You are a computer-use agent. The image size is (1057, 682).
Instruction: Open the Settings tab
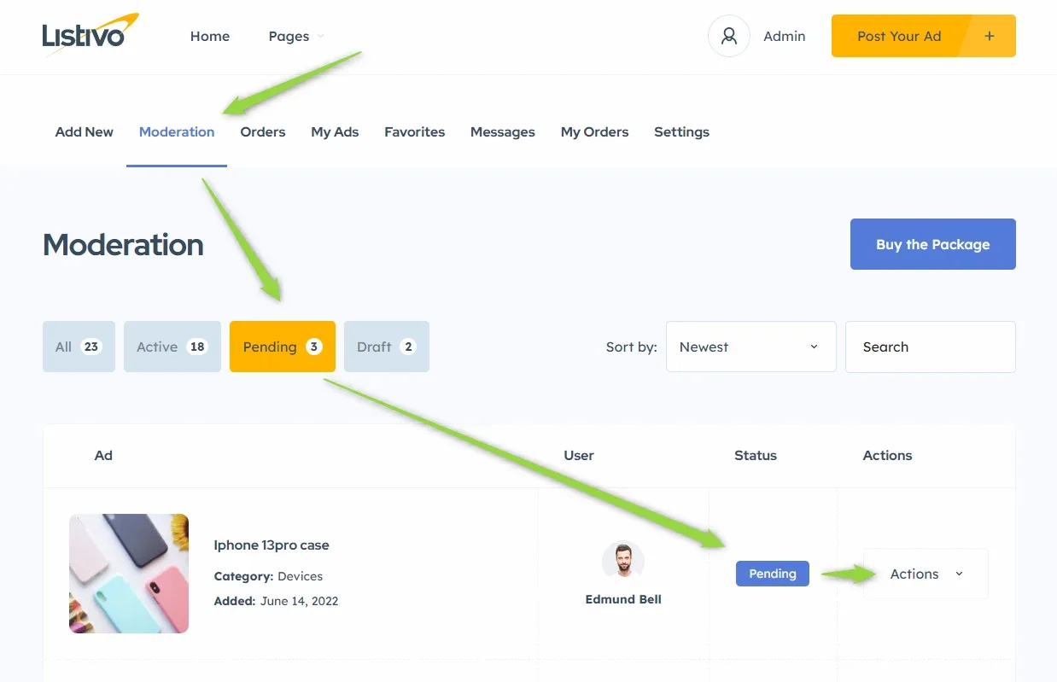click(681, 132)
